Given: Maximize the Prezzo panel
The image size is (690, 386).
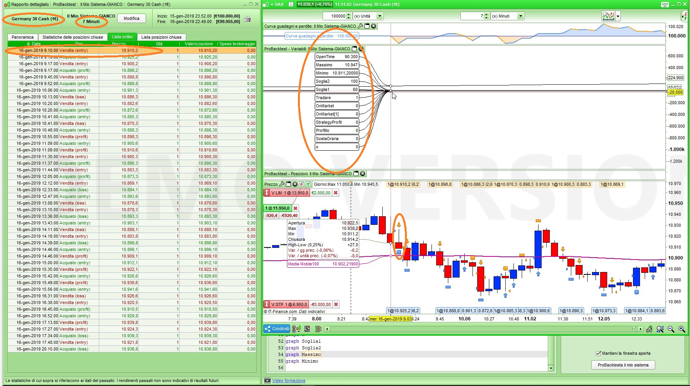Looking at the screenshot, I should coord(289,184).
